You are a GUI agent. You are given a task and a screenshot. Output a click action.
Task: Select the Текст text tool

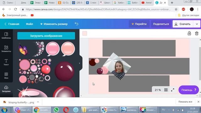[x=6, y=62]
